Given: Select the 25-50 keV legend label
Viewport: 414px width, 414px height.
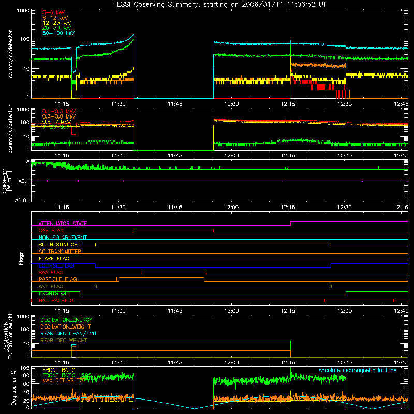Looking at the screenshot, I should click(x=56, y=28).
